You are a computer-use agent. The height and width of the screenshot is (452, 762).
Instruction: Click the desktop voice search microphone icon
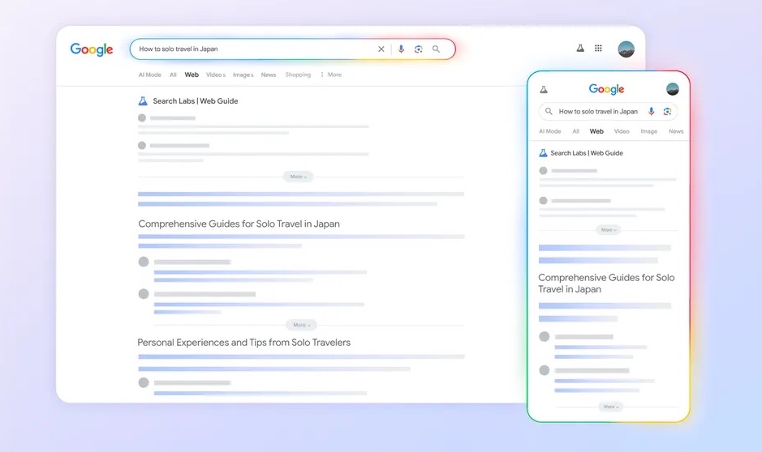click(401, 49)
